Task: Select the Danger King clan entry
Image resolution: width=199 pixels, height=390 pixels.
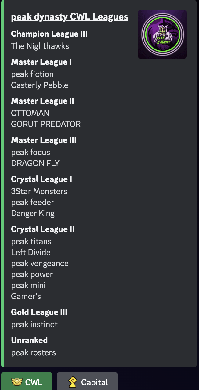Action: pyautogui.click(x=33, y=213)
